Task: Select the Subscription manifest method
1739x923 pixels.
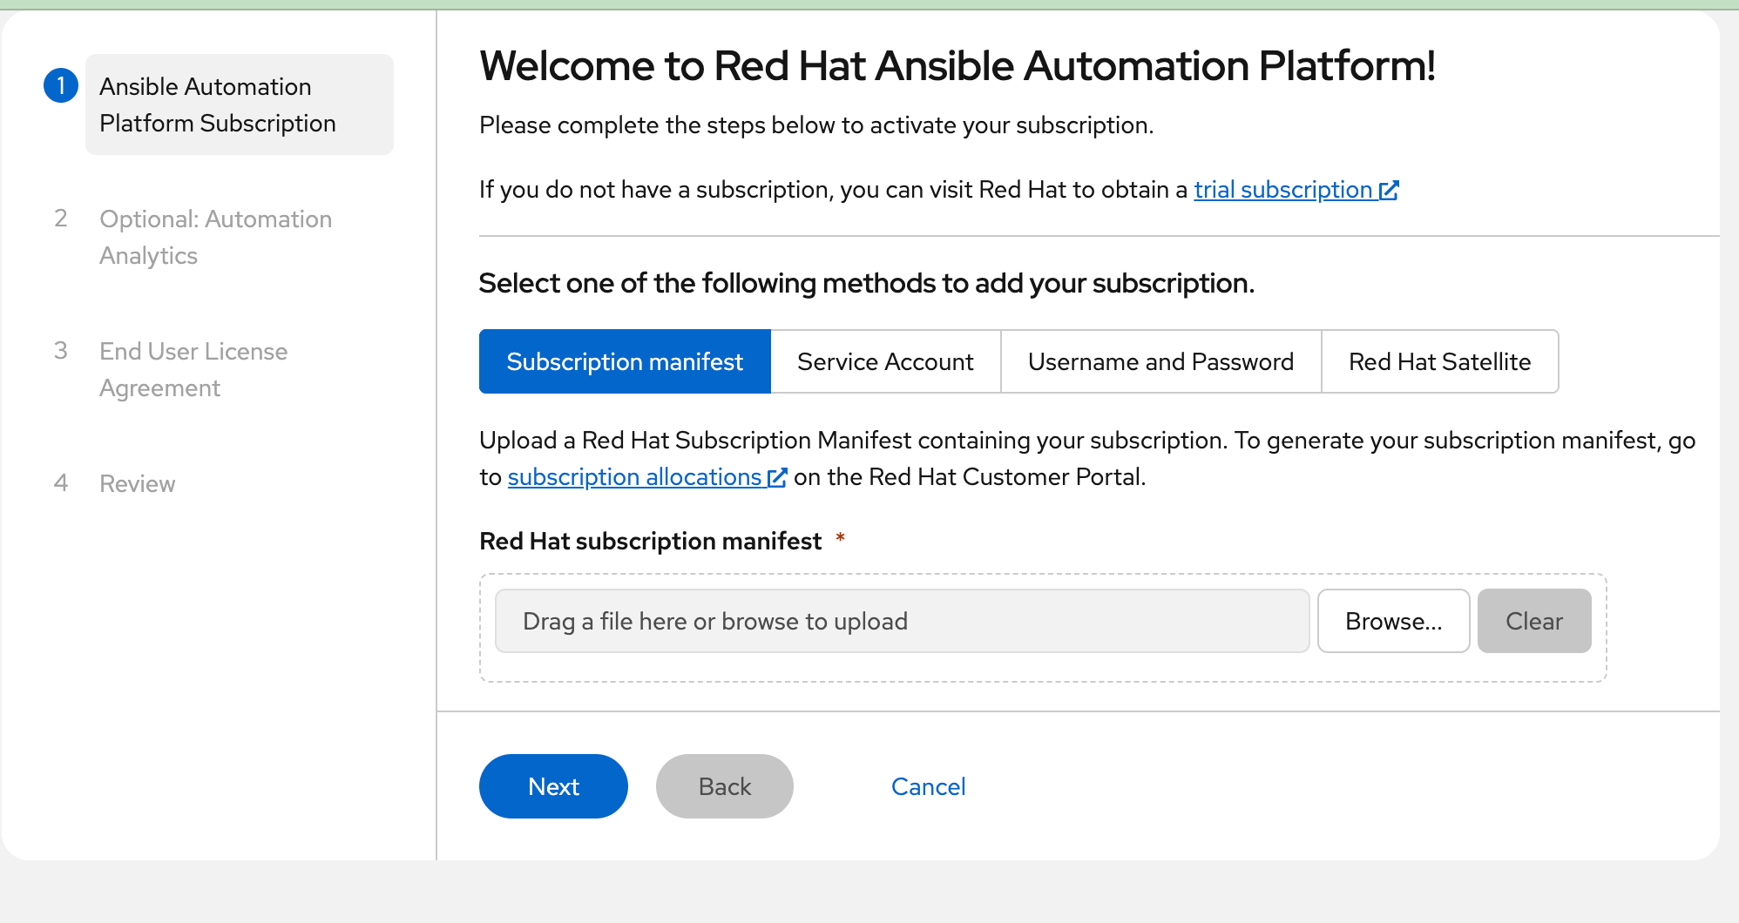Action: (x=624, y=361)
